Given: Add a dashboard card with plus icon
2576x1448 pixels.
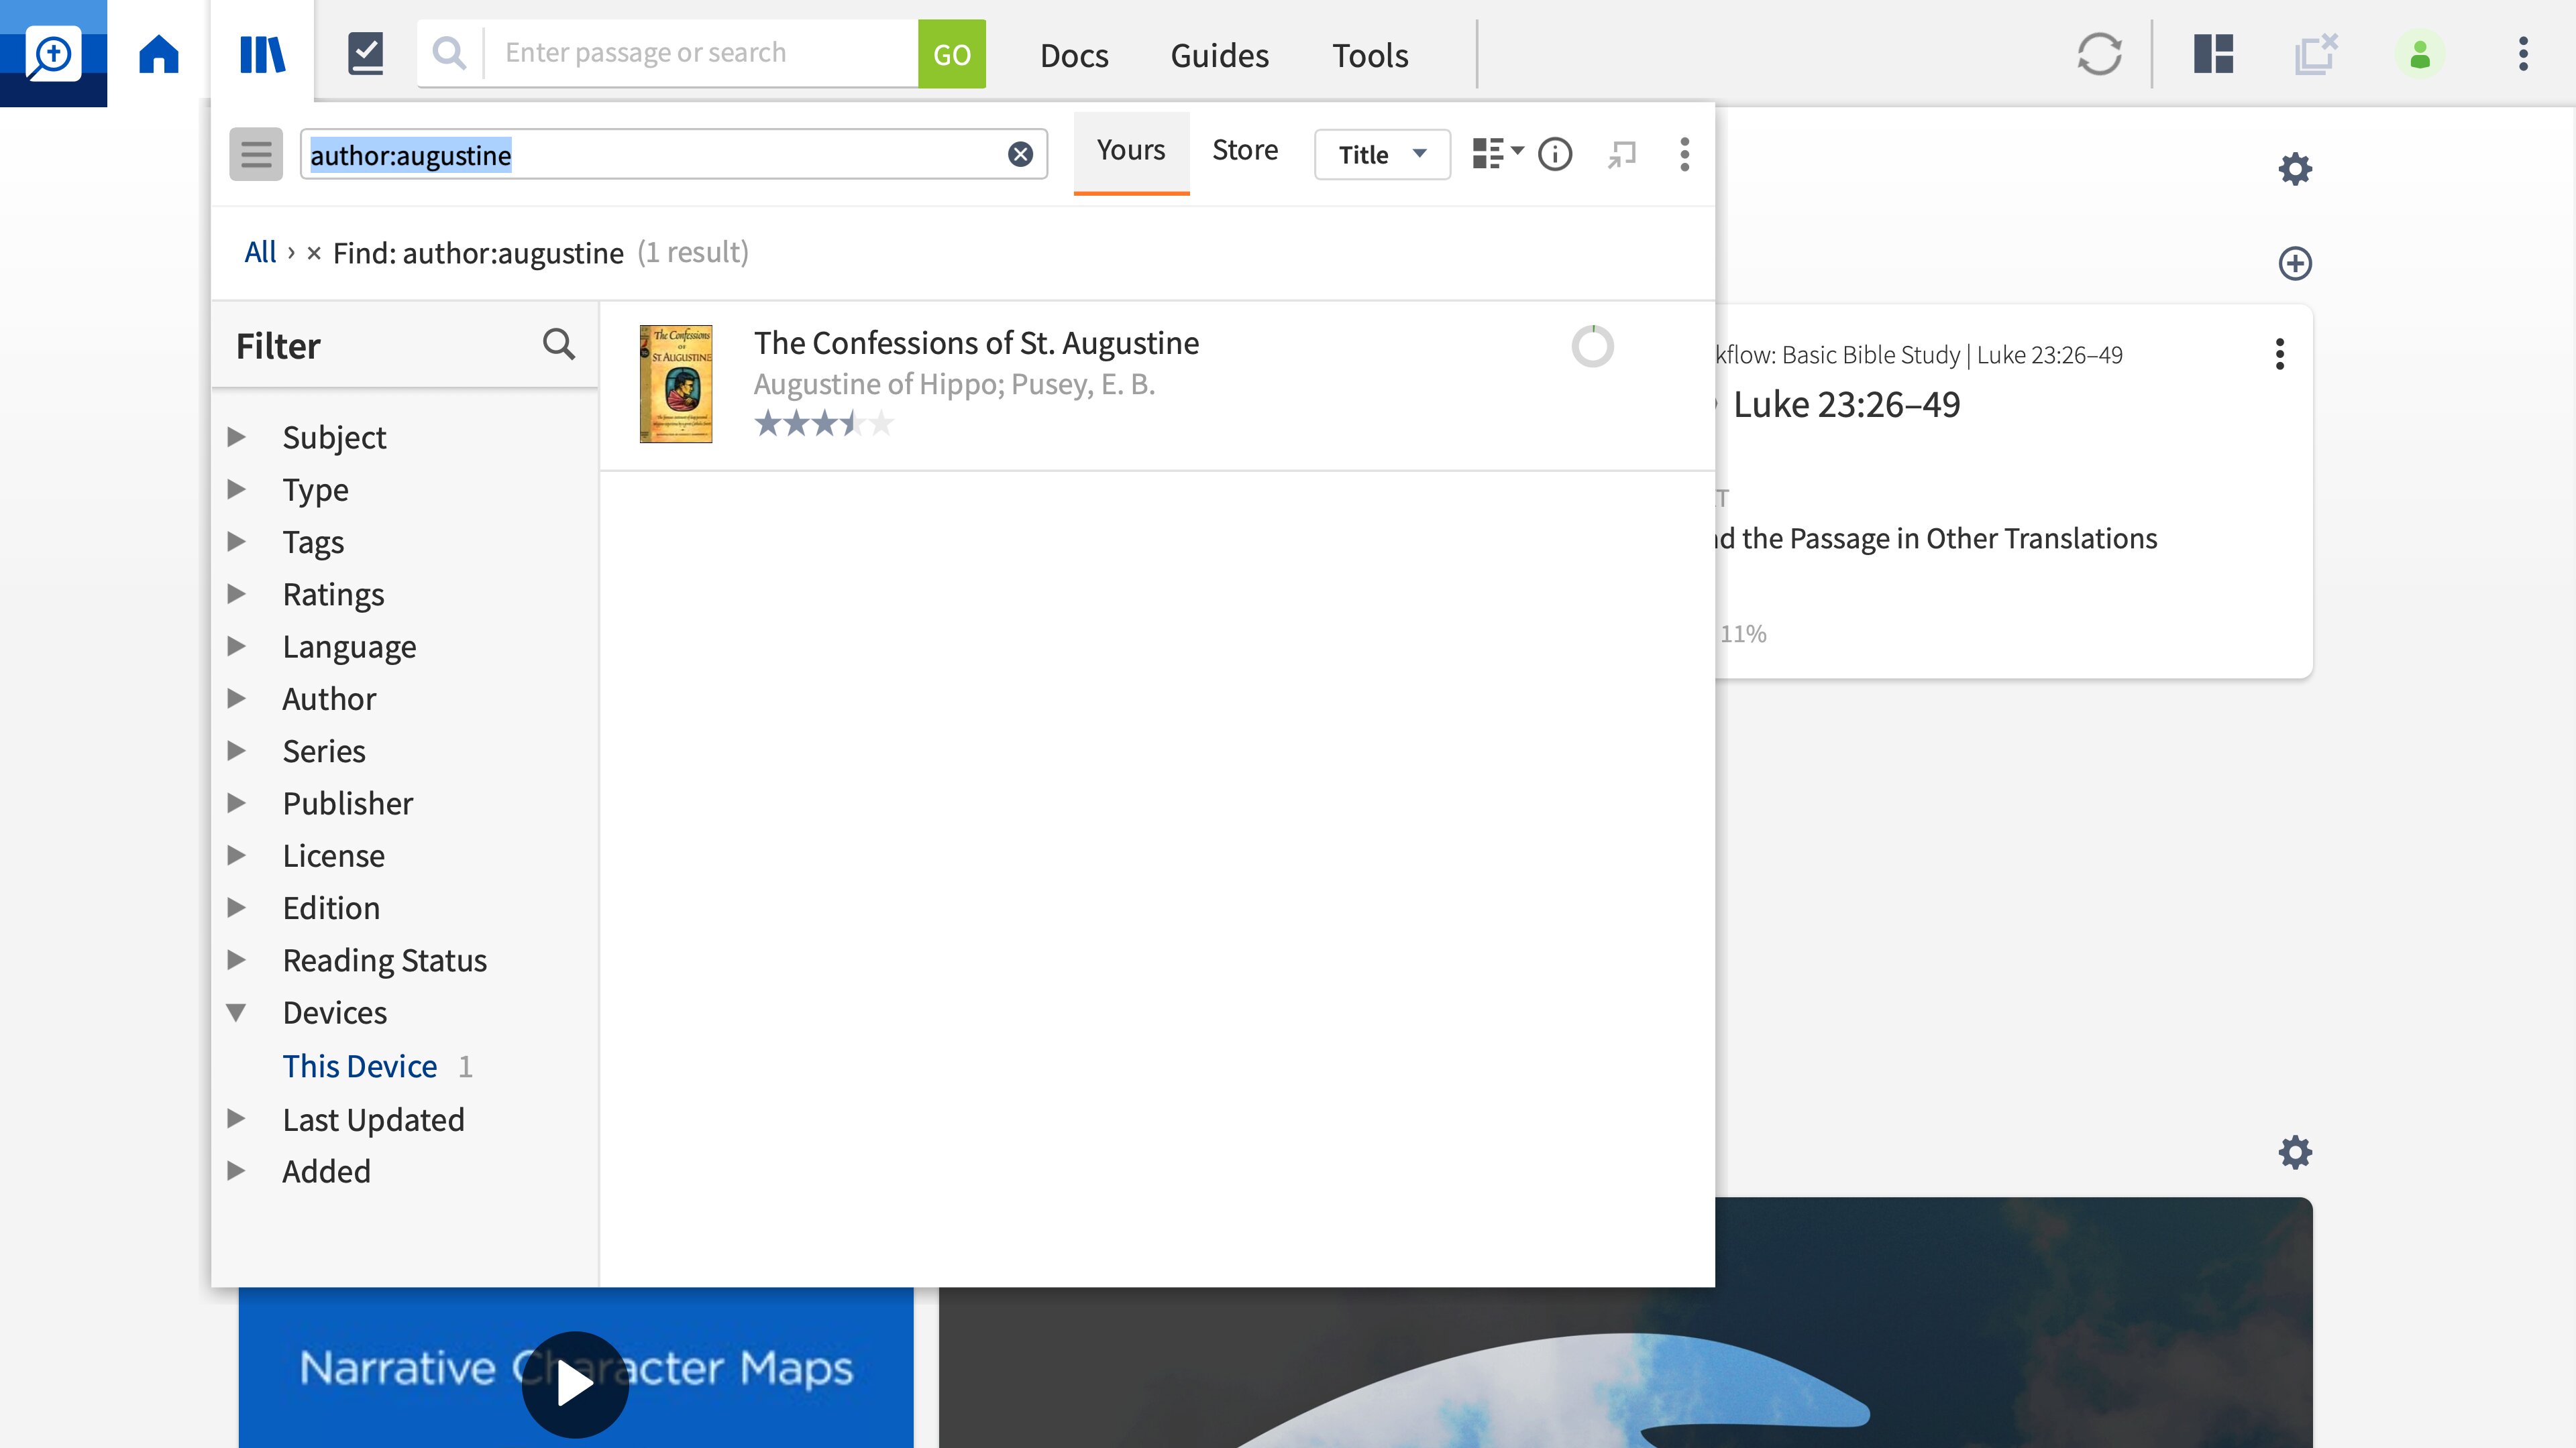Looking at the screenshot, I should tap(2295, 264).
